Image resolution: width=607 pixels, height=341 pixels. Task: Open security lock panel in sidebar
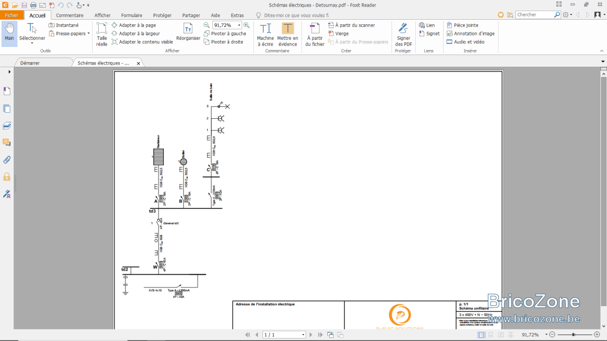coord(7,176)
